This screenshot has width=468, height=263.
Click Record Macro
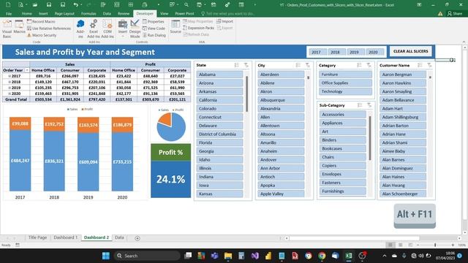click(x=41, y=21)
